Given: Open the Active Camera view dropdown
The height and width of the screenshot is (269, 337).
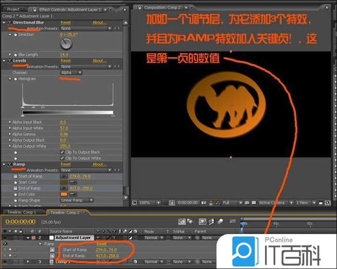Looking at the screenshot, I should point(276,202).
